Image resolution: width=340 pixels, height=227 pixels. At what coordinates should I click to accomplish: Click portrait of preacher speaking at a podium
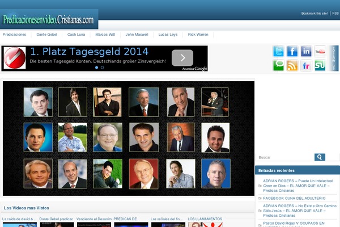click(215, 102)
